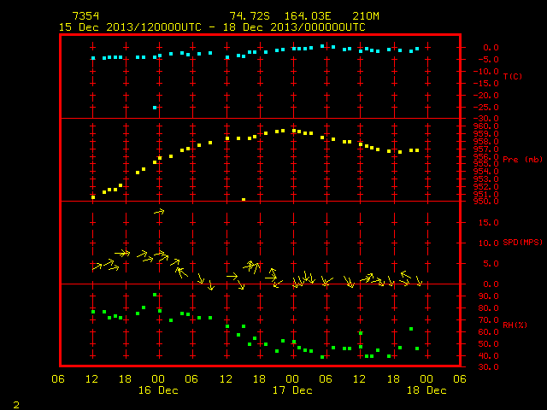The height and width of the screenshot is (410, 547).
Task: Click the outlier cyan temperature point near -25
Action: [155, 108]
